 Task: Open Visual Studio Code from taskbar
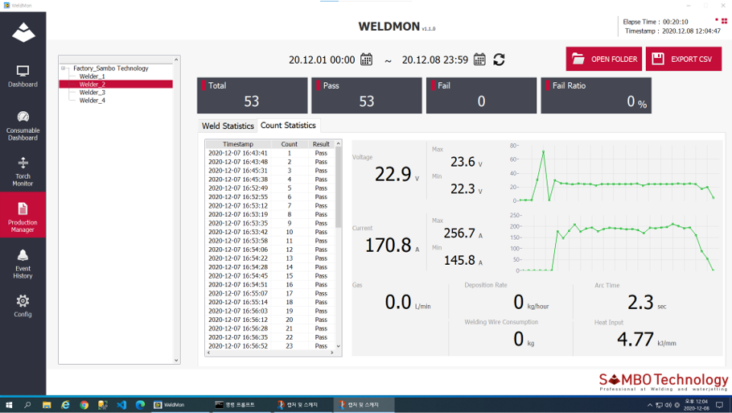point(121,405)
